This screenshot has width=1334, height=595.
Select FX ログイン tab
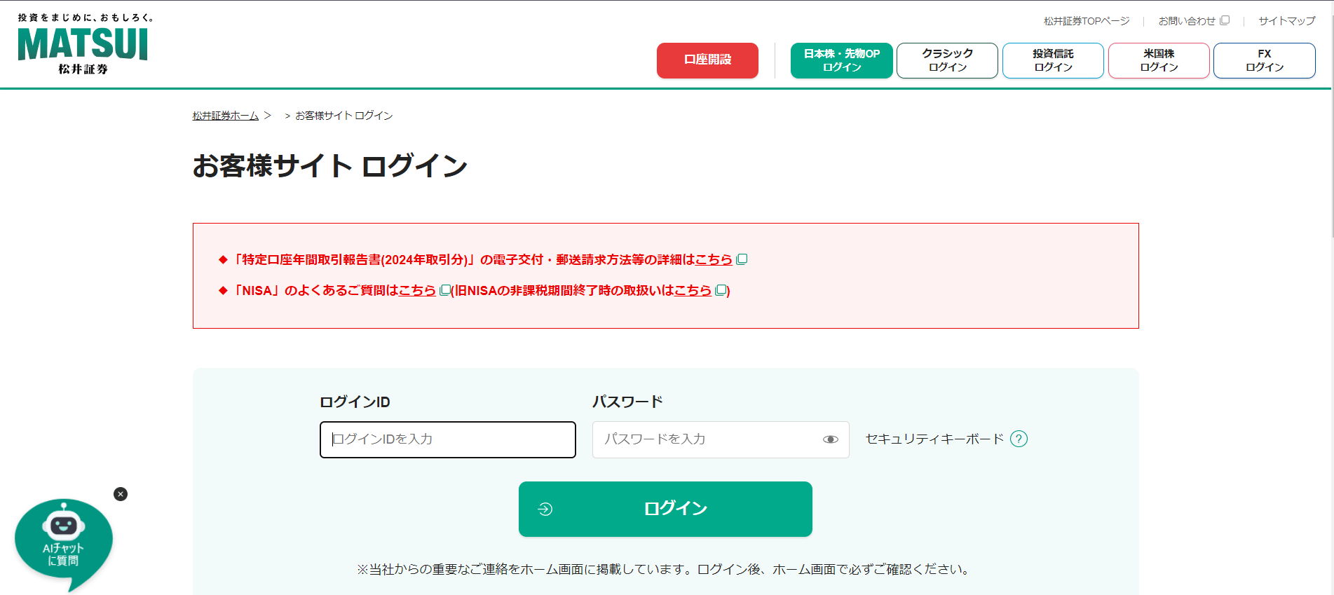coord(1265,60)
